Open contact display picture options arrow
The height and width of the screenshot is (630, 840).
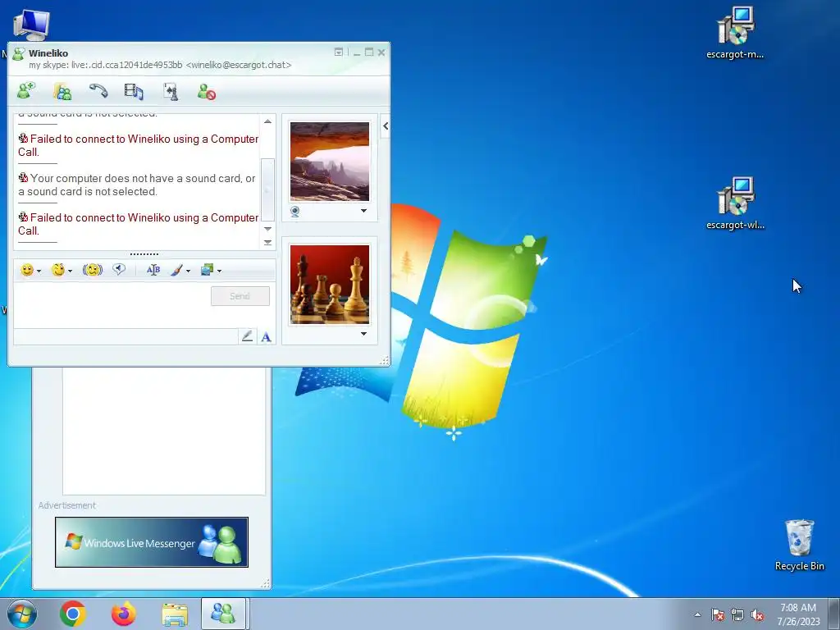coord(363,211)
